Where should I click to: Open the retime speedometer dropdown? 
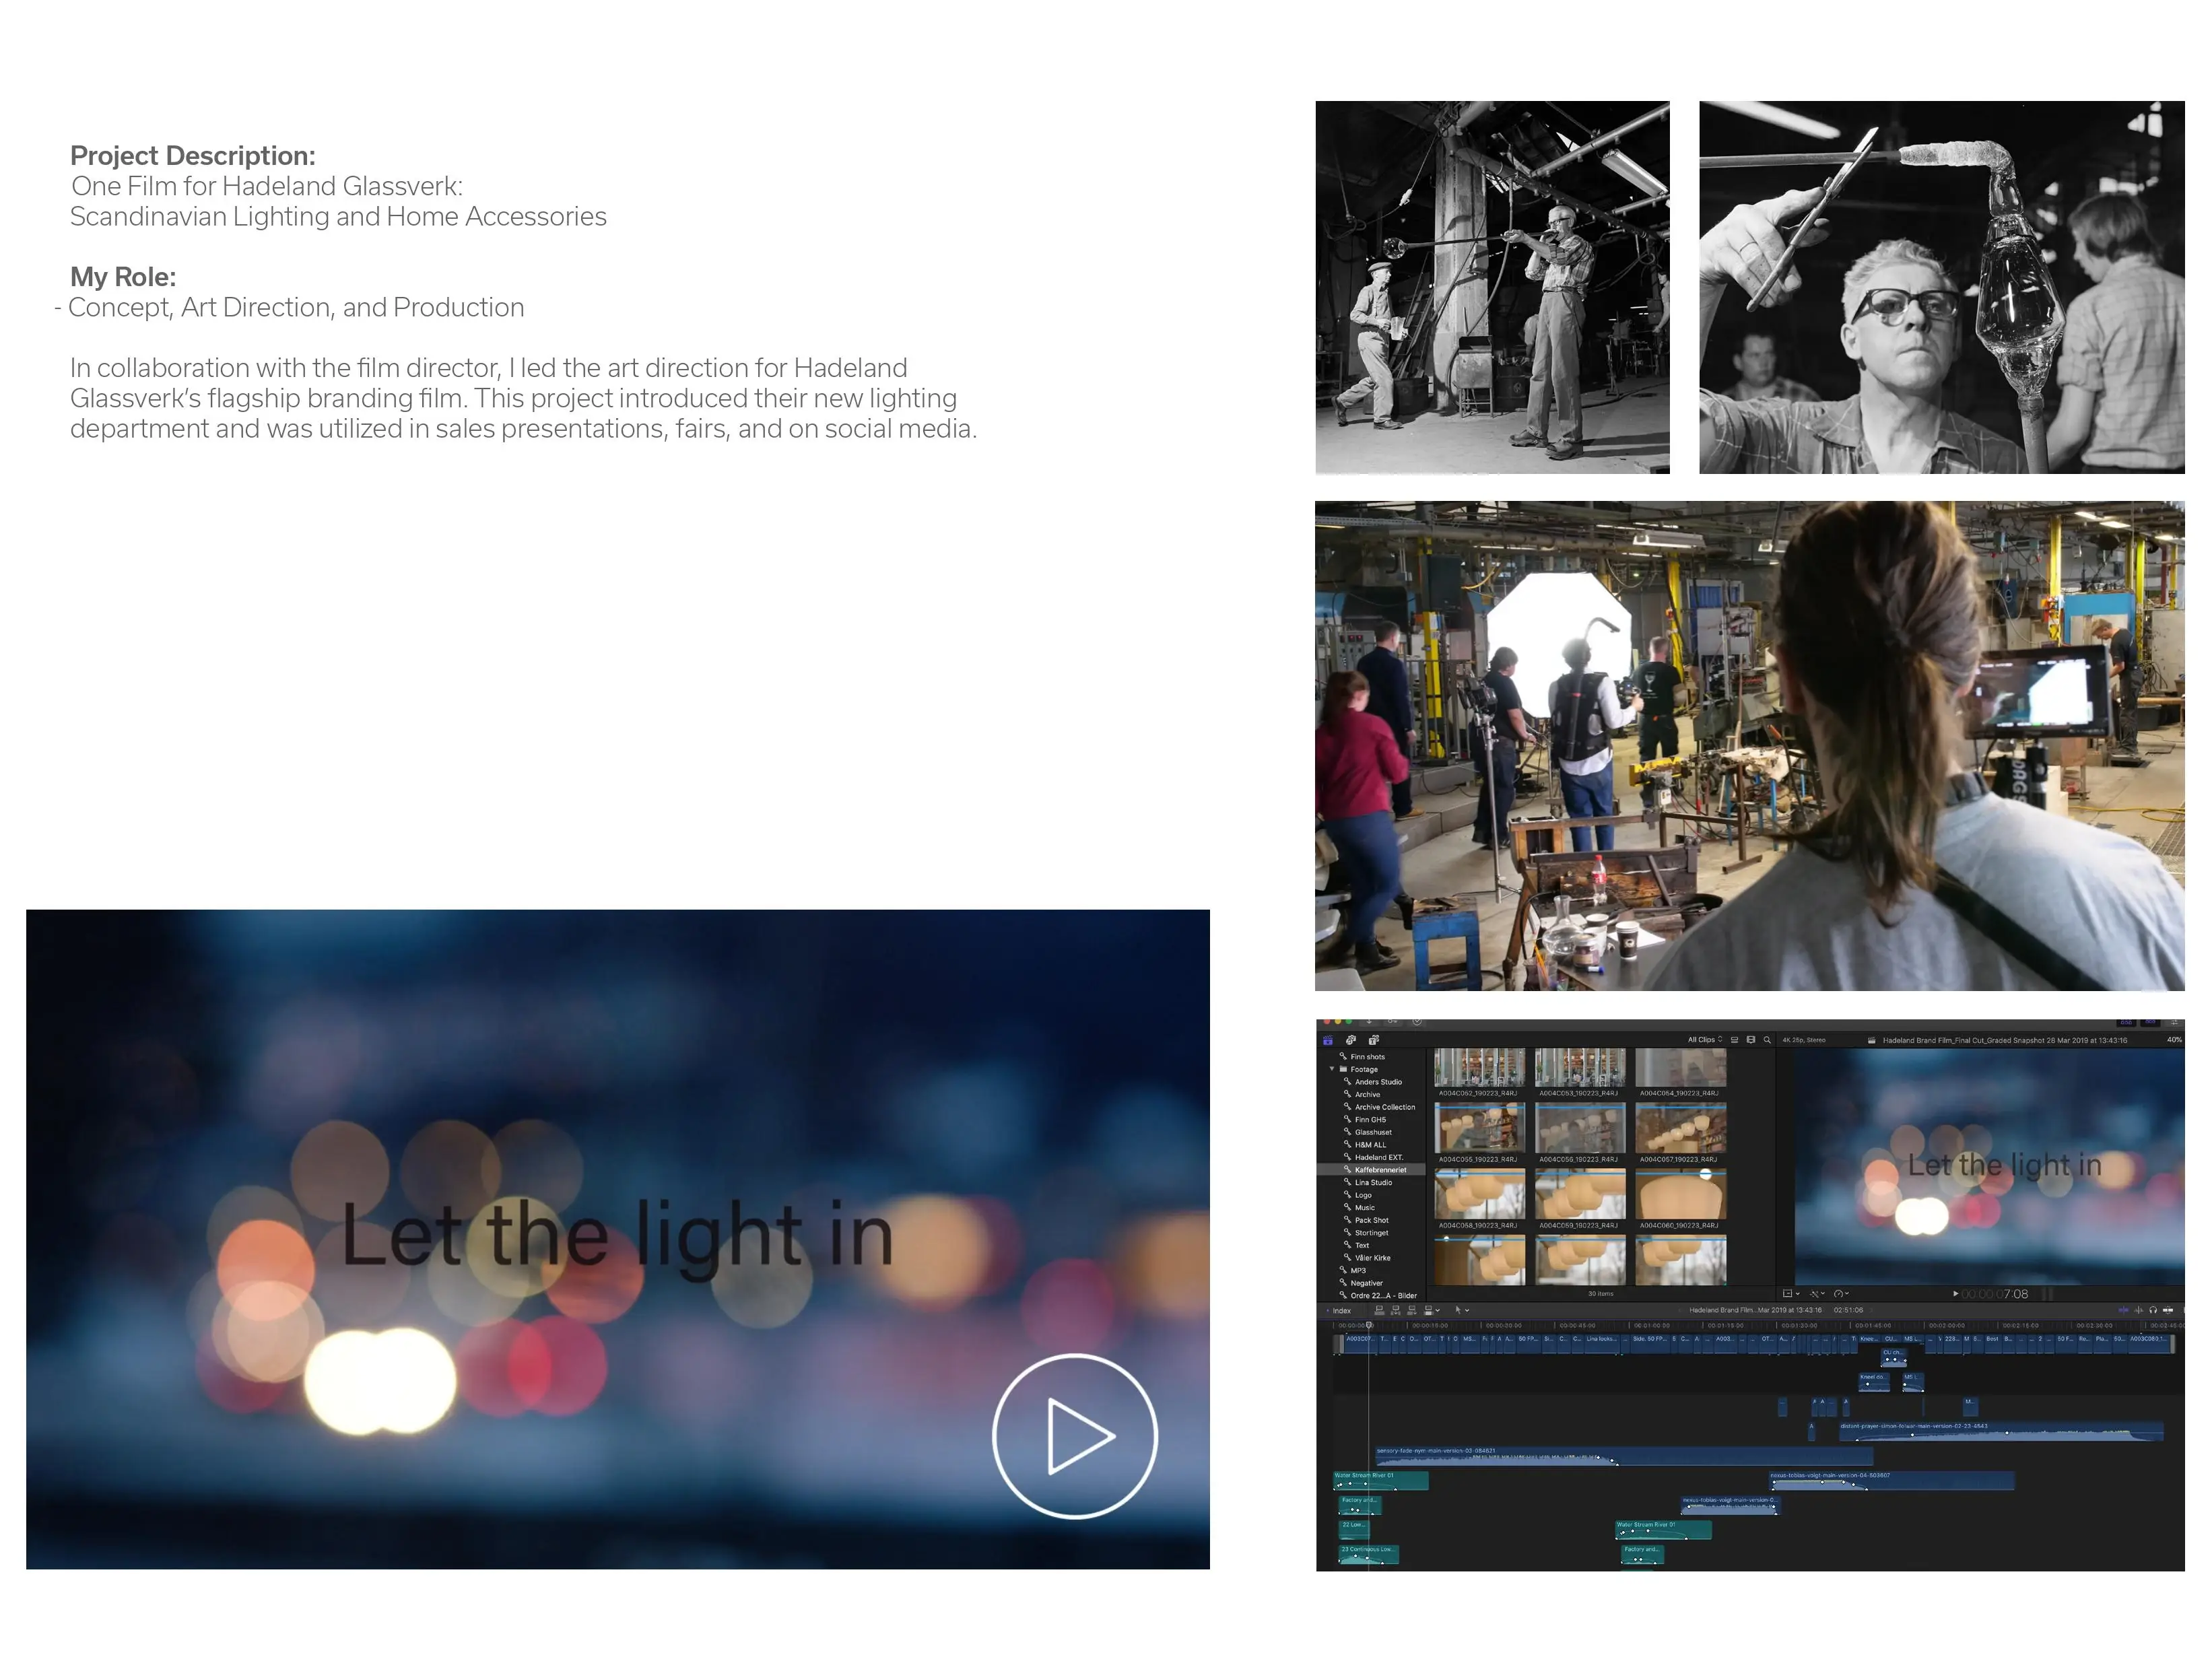pyautogui.click(x=1840, y=1294)
